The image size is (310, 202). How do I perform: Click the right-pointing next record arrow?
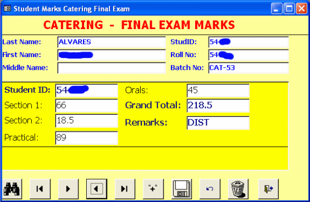pyautogui.click(x=68, y=189)
